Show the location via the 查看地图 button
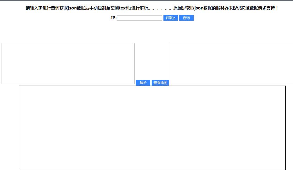Image resolution: width=293 pixels, height=172 pixels. point(160,83)
